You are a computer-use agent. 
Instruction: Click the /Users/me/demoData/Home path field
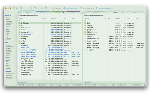114,16
